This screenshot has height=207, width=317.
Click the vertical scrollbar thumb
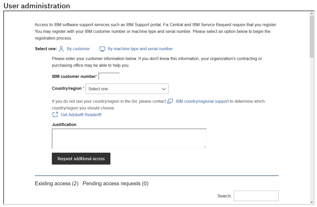[x=312, y=36]
